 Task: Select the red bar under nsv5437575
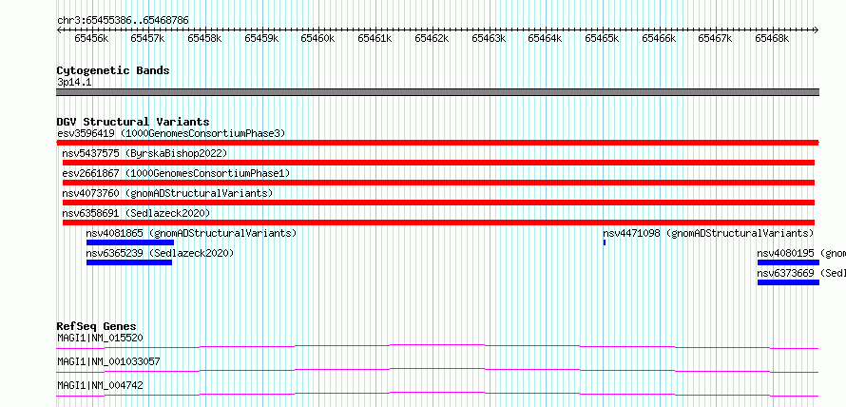pyautogui.click(x=438, y=163)
